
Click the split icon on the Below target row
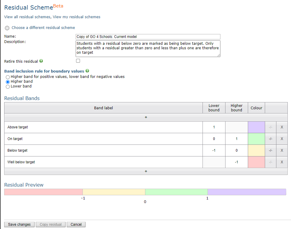270,150
